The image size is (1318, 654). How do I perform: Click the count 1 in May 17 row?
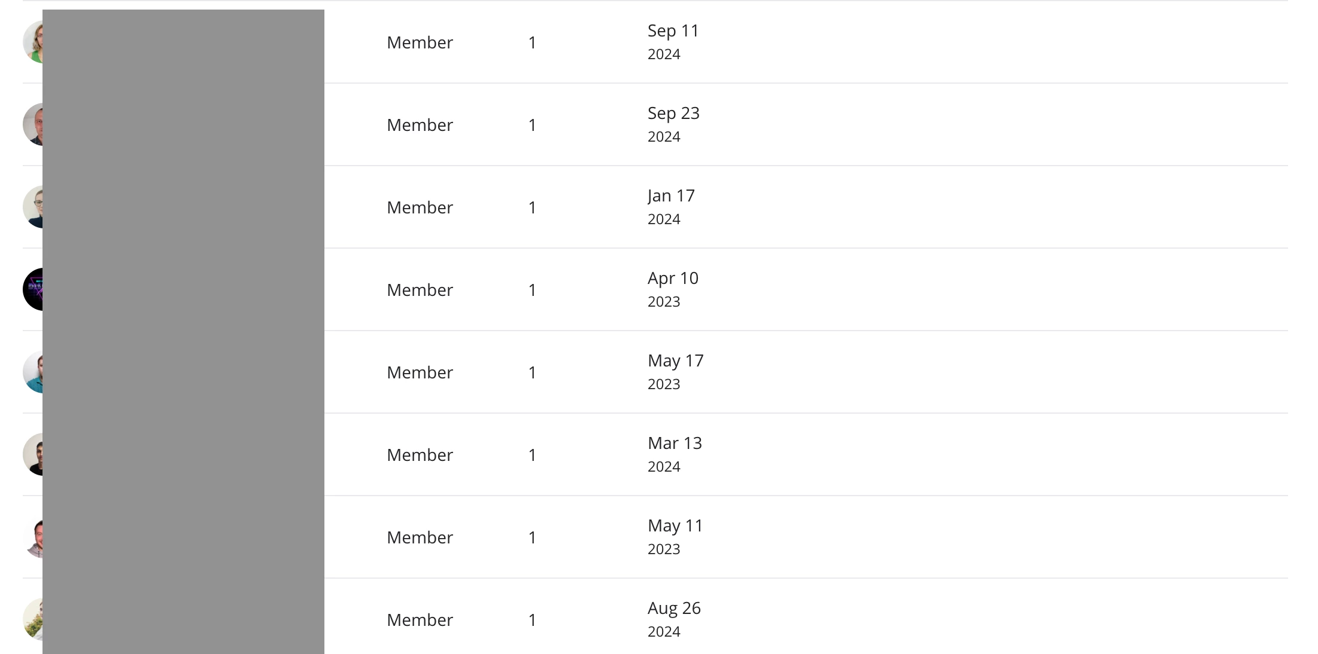click(x=532, y=372)
